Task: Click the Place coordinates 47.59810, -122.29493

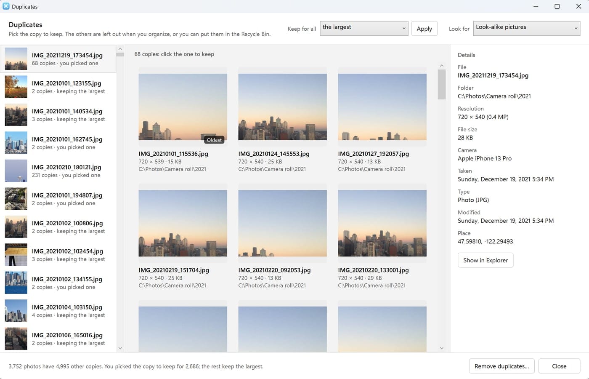Action: [x=485, y=241]
